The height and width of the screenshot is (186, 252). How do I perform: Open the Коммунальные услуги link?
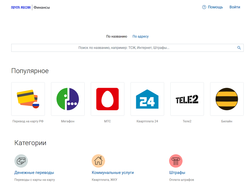113,172
